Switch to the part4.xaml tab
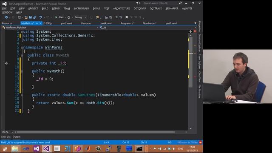This screenshot has height=153, width=272. 106,23
